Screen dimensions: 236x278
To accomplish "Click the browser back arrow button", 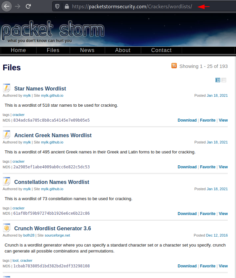I will 7,6.
